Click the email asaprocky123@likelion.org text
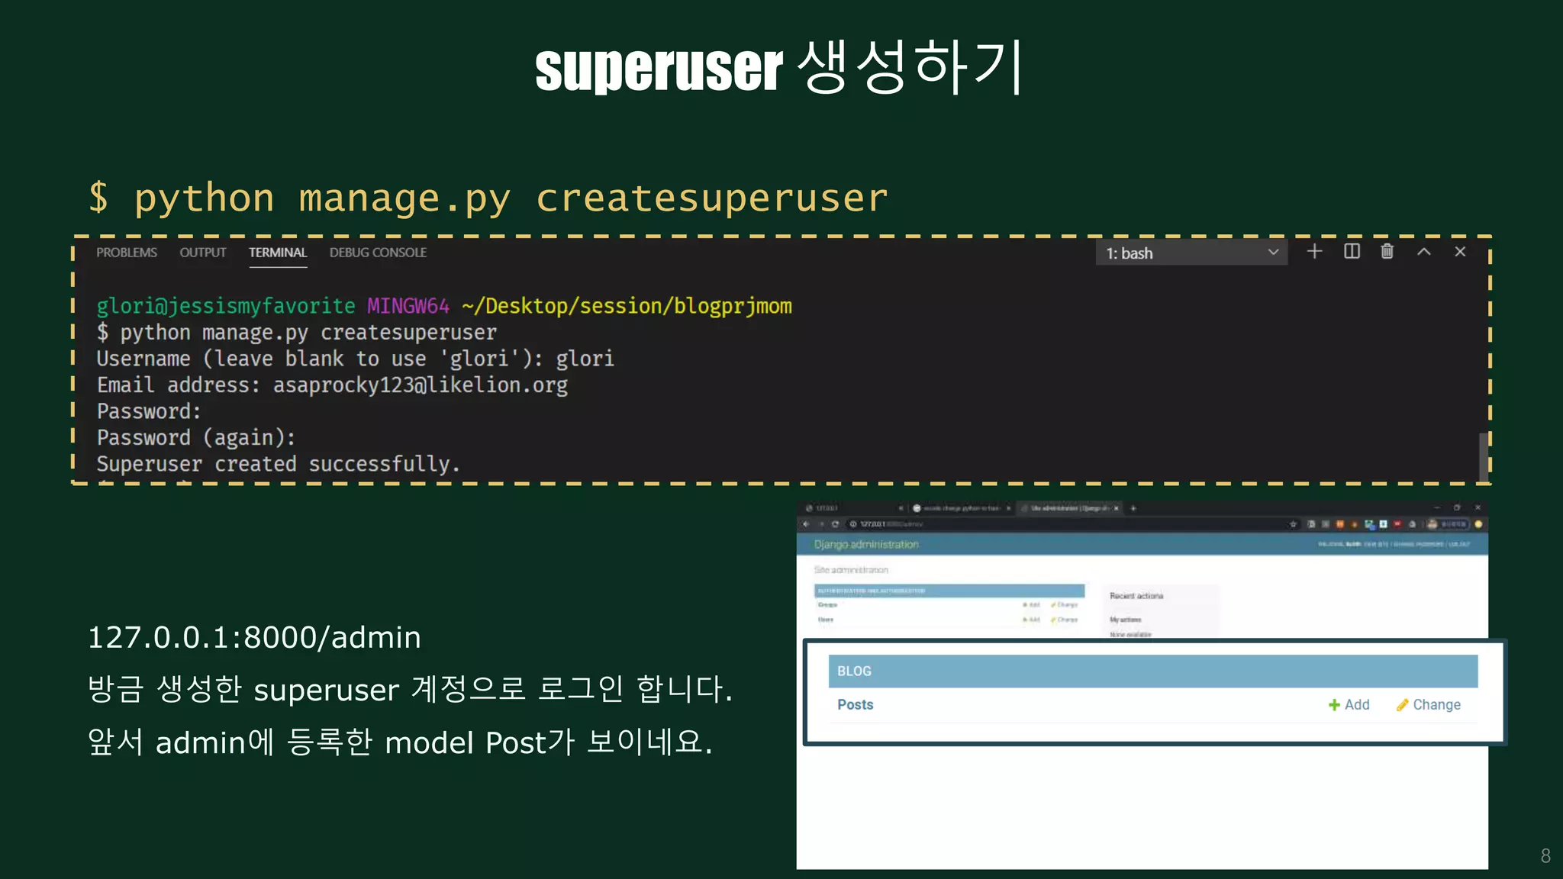This screenshot has width=1563, height=879. (x=421, y=385)
